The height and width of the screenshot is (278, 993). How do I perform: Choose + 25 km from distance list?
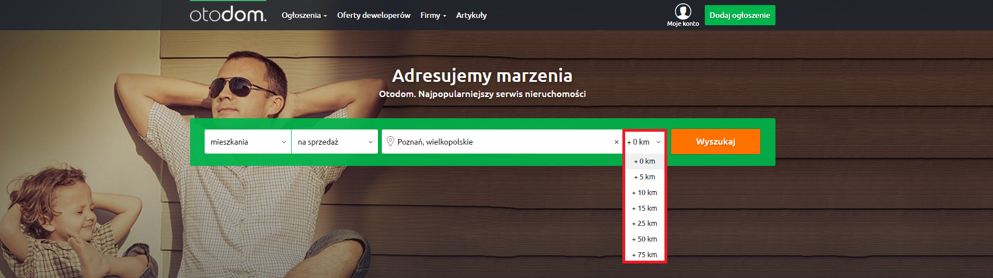pyautogui.click(x=644, y=224)
